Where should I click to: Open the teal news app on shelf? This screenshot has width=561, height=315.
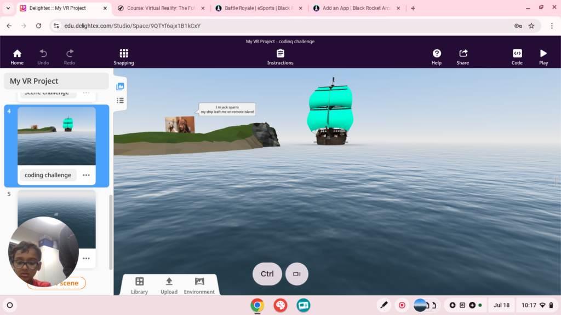(x=304, y=305)
